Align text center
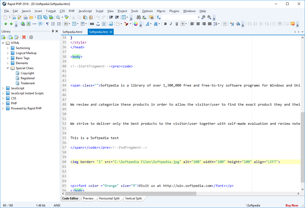Image resolution: width=305 pixels, height=208 pixels. (x=198, y=24)
